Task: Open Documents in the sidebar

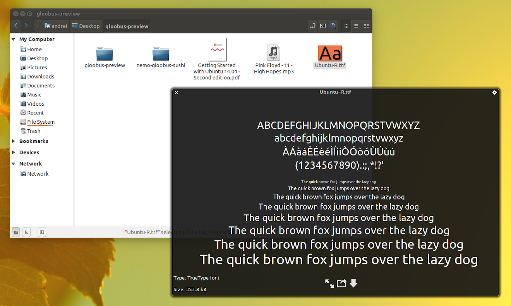Action: click(38, 85)
